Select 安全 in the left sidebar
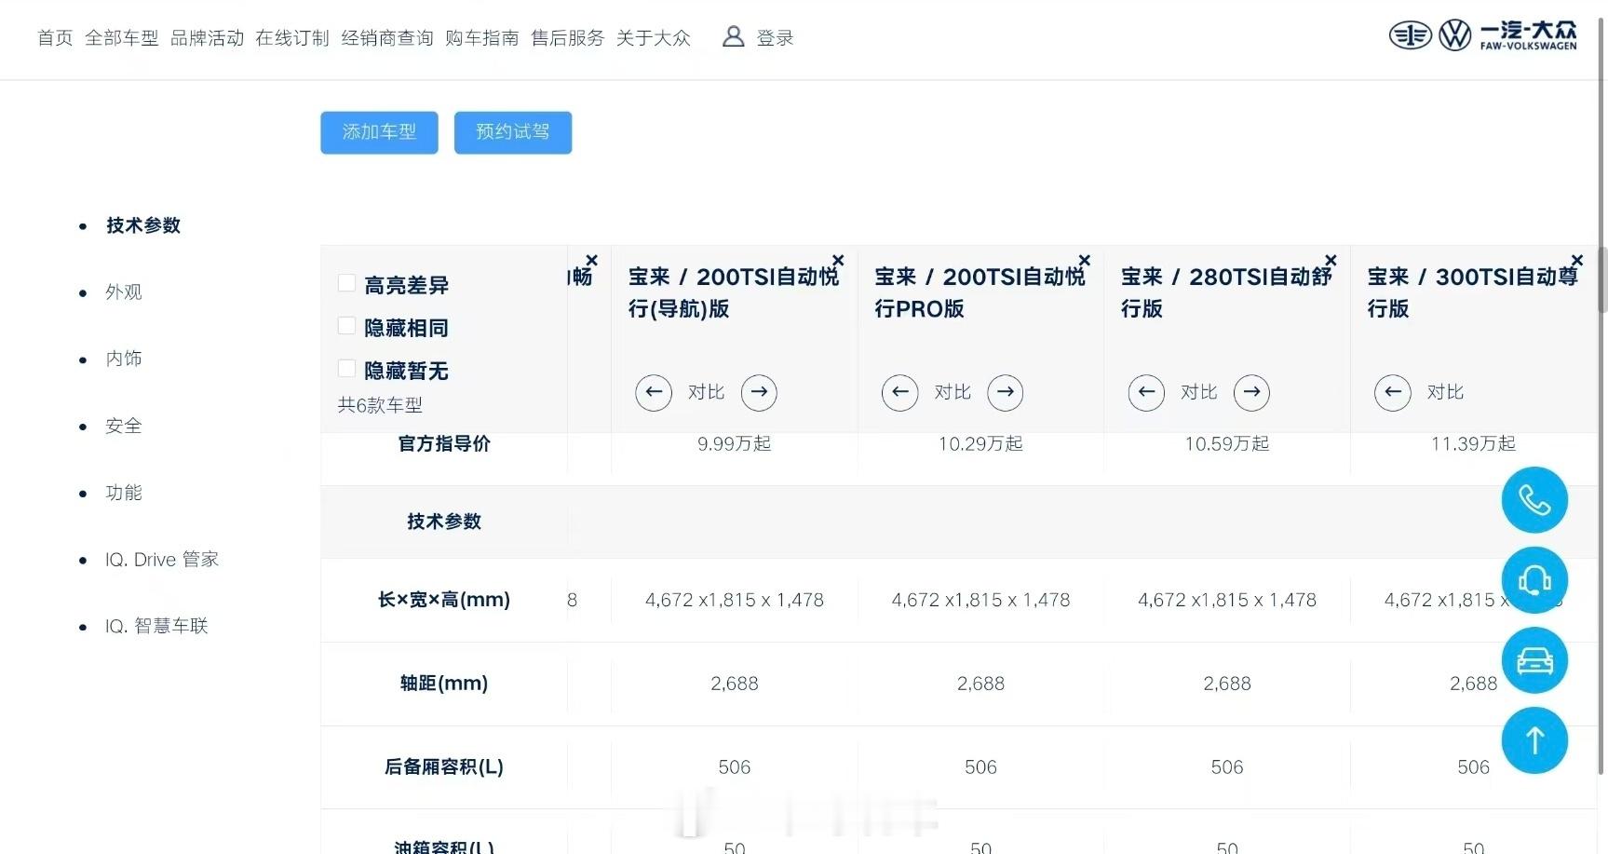 [124, 426]
